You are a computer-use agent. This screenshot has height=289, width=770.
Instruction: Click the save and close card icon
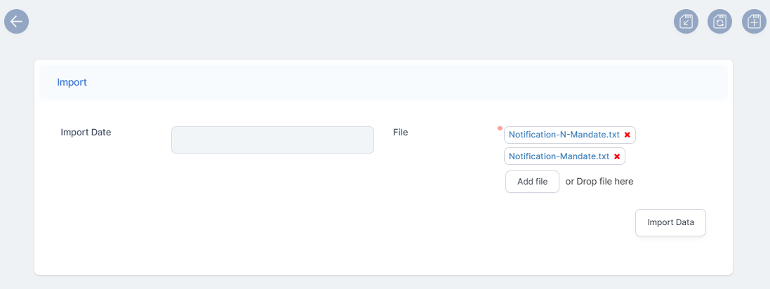(x=686, y=22)
